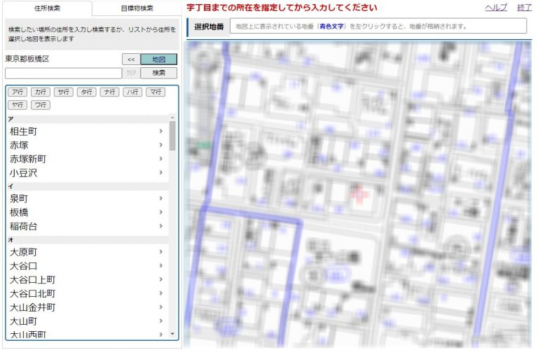This screenshot has width=538, height=350.
Task: Filter list by カ行
Action: point(41,92)
